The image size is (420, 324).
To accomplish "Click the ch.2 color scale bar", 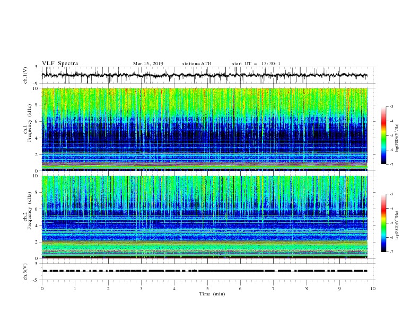I will 383,223.
